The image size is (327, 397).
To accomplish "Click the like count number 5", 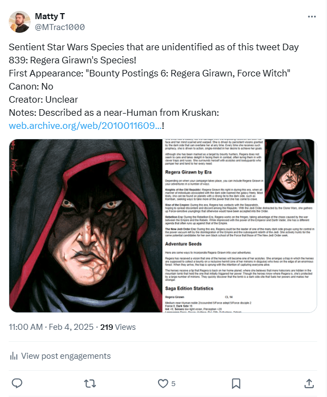I will click(x=173, y=383).
